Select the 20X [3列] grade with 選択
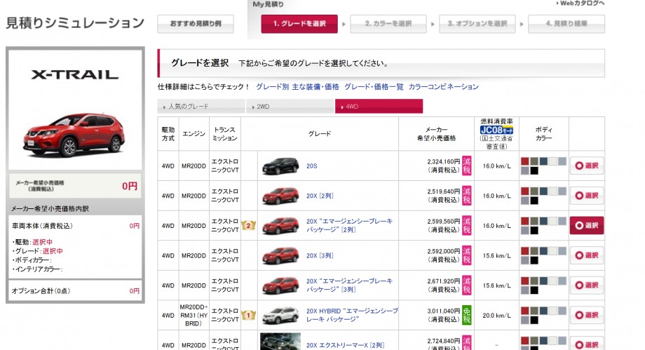 [x=587, y=255]
